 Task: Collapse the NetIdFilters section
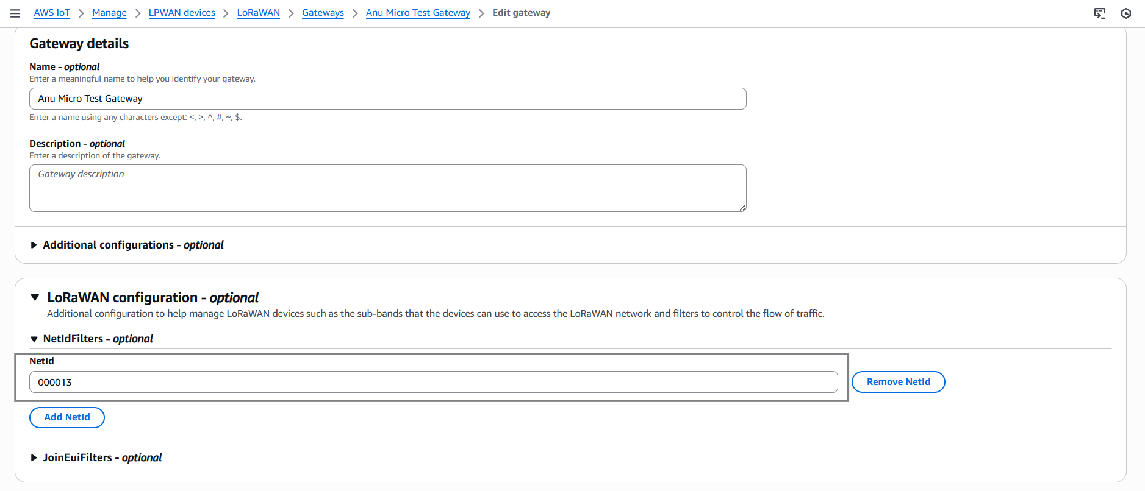(x=34, y=339)
